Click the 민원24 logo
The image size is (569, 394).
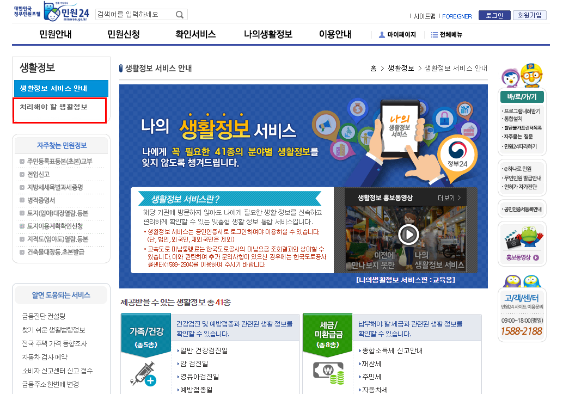pyautogui.click(x=66, y=11)
